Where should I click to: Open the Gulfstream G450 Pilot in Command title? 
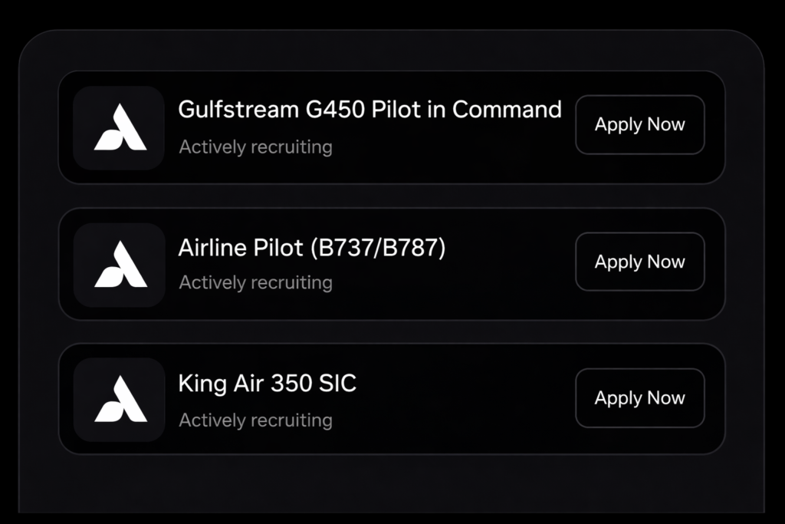coord(370,110)
